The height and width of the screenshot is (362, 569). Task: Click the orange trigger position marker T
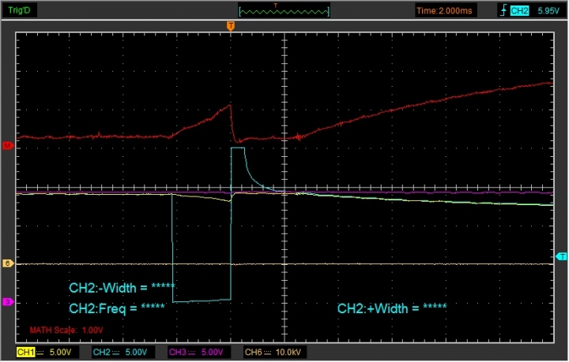231,26
